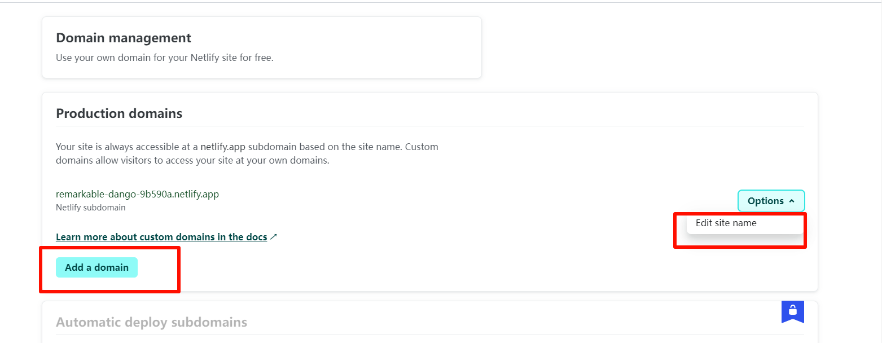Viewport: 882px width, 343px height.
Task: Click the Domain management heading
Action: click(124, 38)
